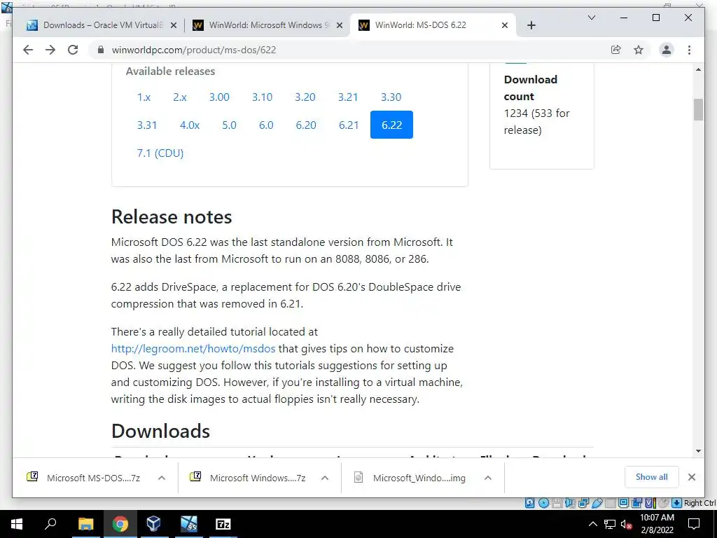Image resolution: width=717 pixels, height=538 pixels.
Task: Open release 3.10
Action: coord(262,97)
